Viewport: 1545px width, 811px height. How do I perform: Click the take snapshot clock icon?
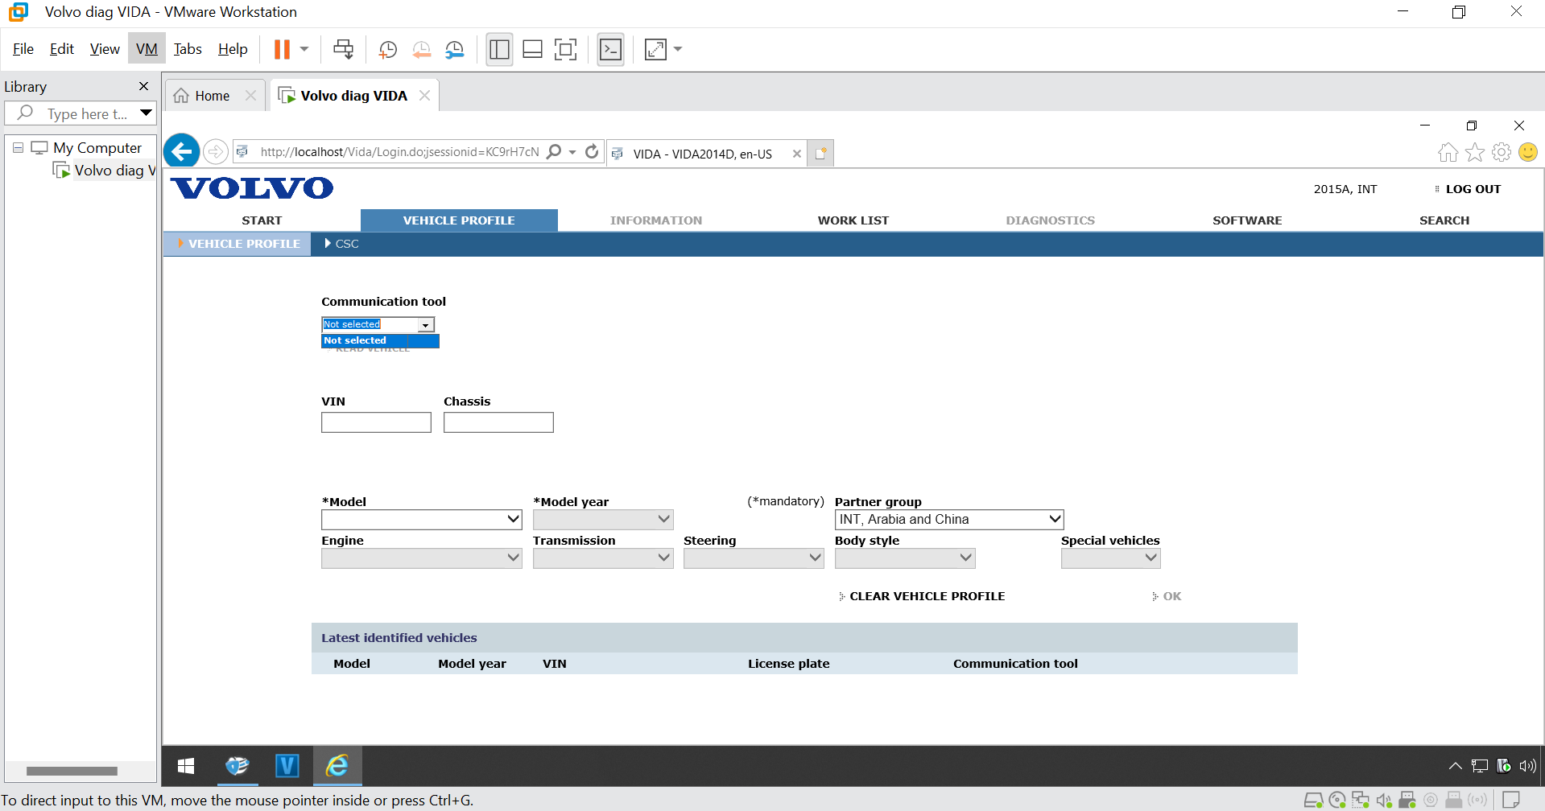click(387, 50)
